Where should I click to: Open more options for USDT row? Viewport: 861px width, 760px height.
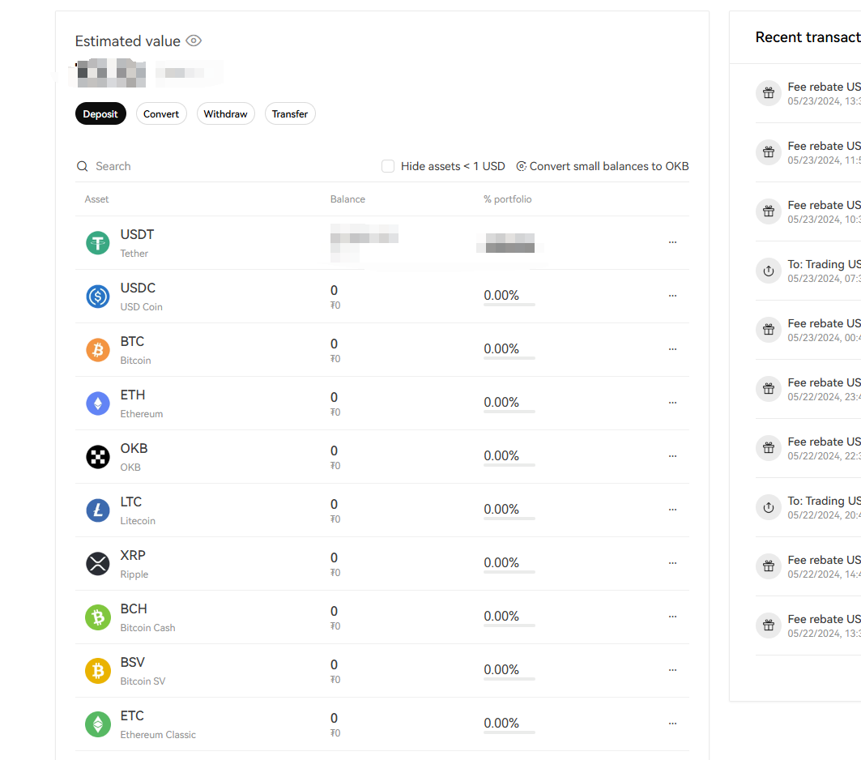[x=672, y=242]
